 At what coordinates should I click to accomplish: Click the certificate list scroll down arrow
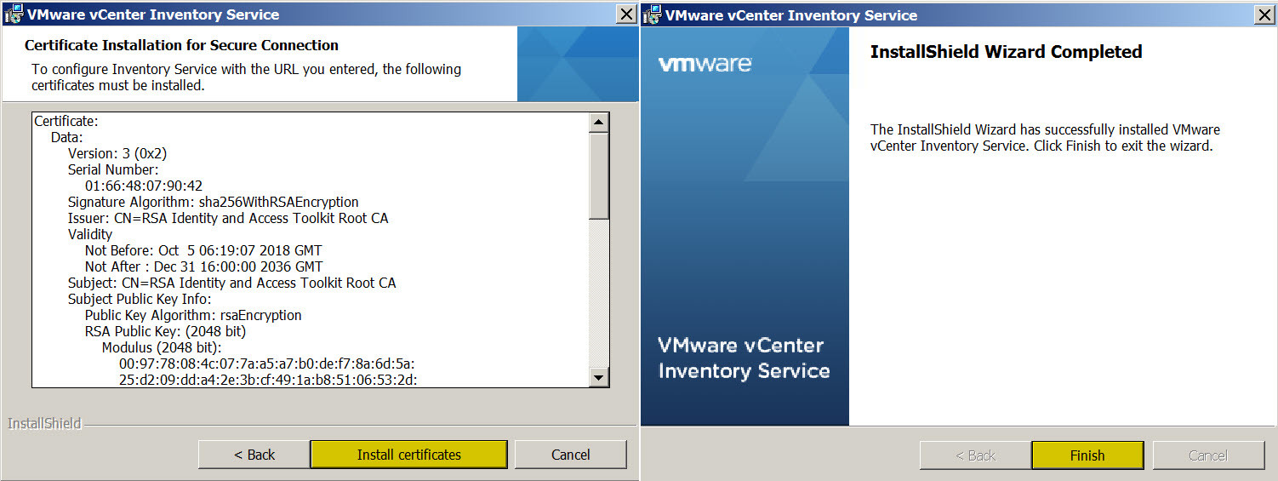coord(599,377)
